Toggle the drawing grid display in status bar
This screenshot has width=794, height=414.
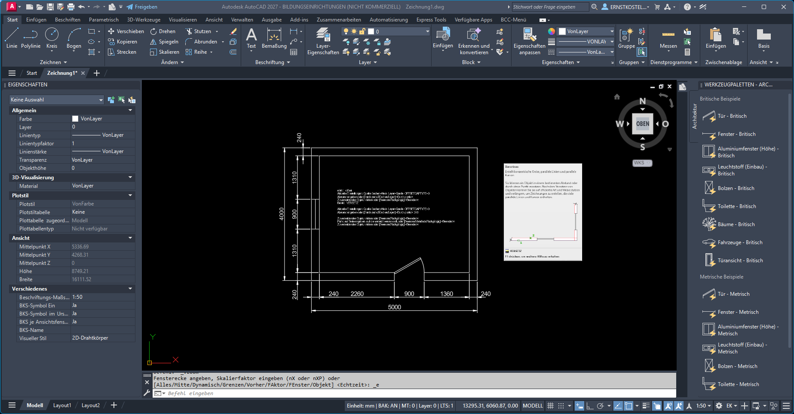click(550, 405)
